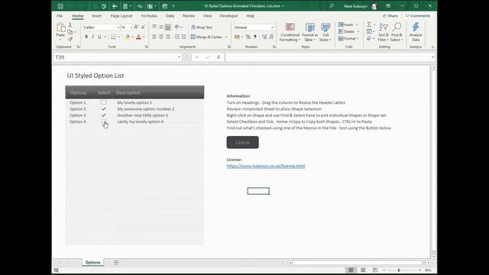Open the Cell Styles dropdown
Viewport: 489px width, 275px height.
click(x=325, y=32)
